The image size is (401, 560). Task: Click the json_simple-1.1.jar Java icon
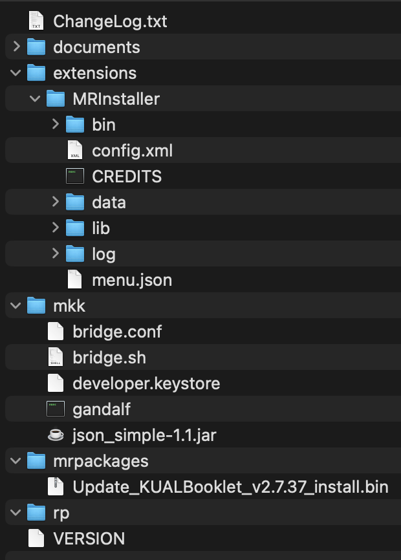click(x=56, y=435)
